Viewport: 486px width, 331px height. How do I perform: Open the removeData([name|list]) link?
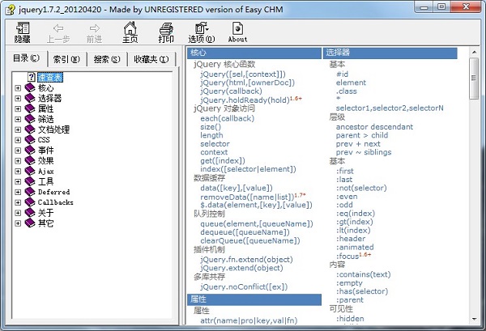click(247, 197)
